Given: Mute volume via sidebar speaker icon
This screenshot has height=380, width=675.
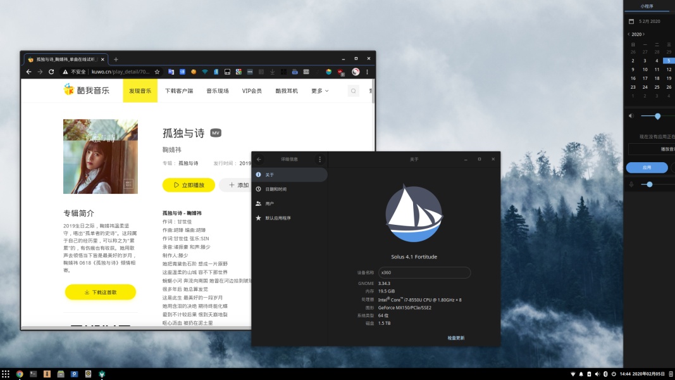Looking at the screenshot, I should click(631, 116).
